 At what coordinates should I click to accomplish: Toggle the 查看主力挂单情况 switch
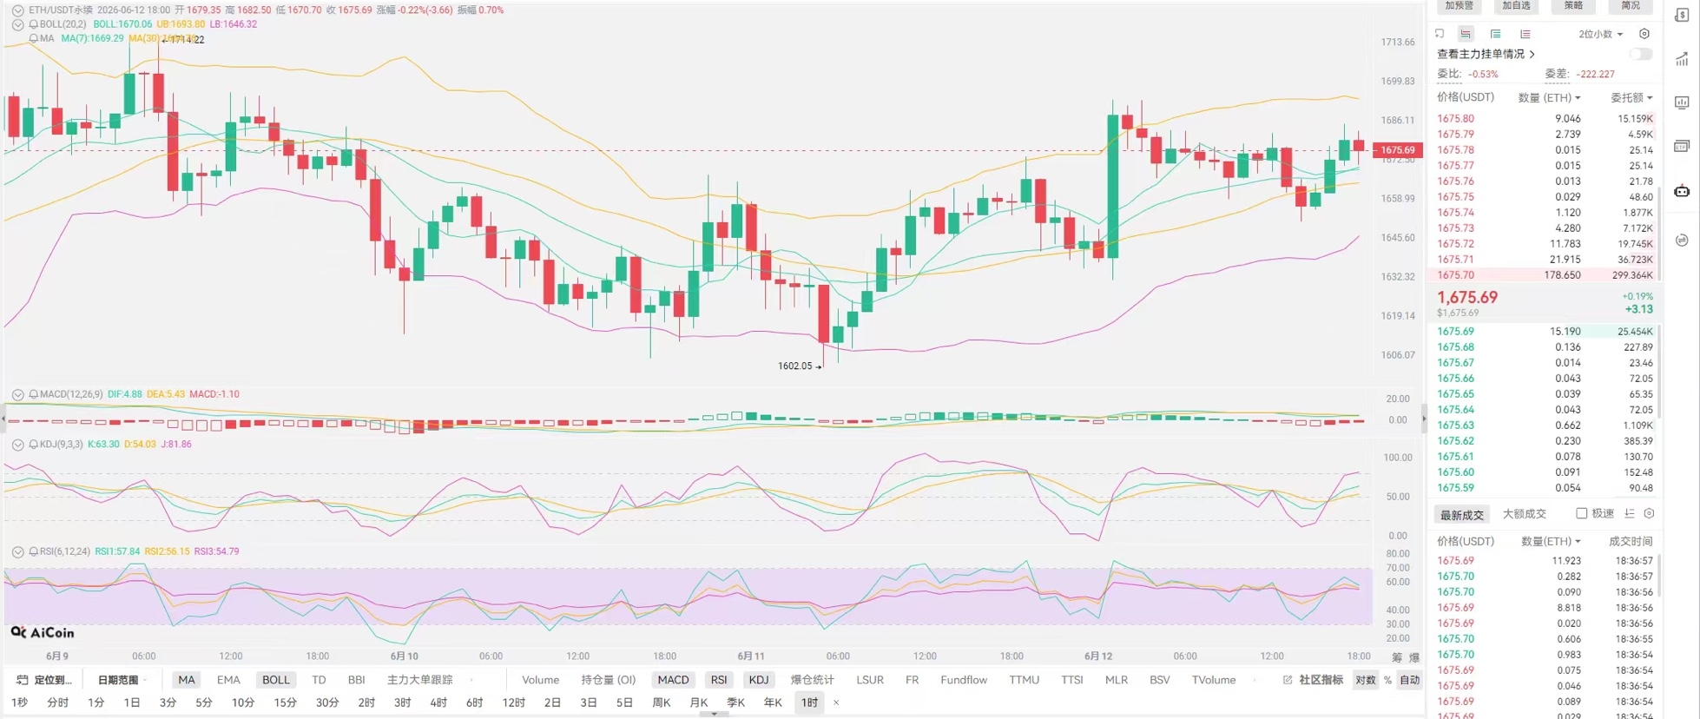tap(1641, 54)
